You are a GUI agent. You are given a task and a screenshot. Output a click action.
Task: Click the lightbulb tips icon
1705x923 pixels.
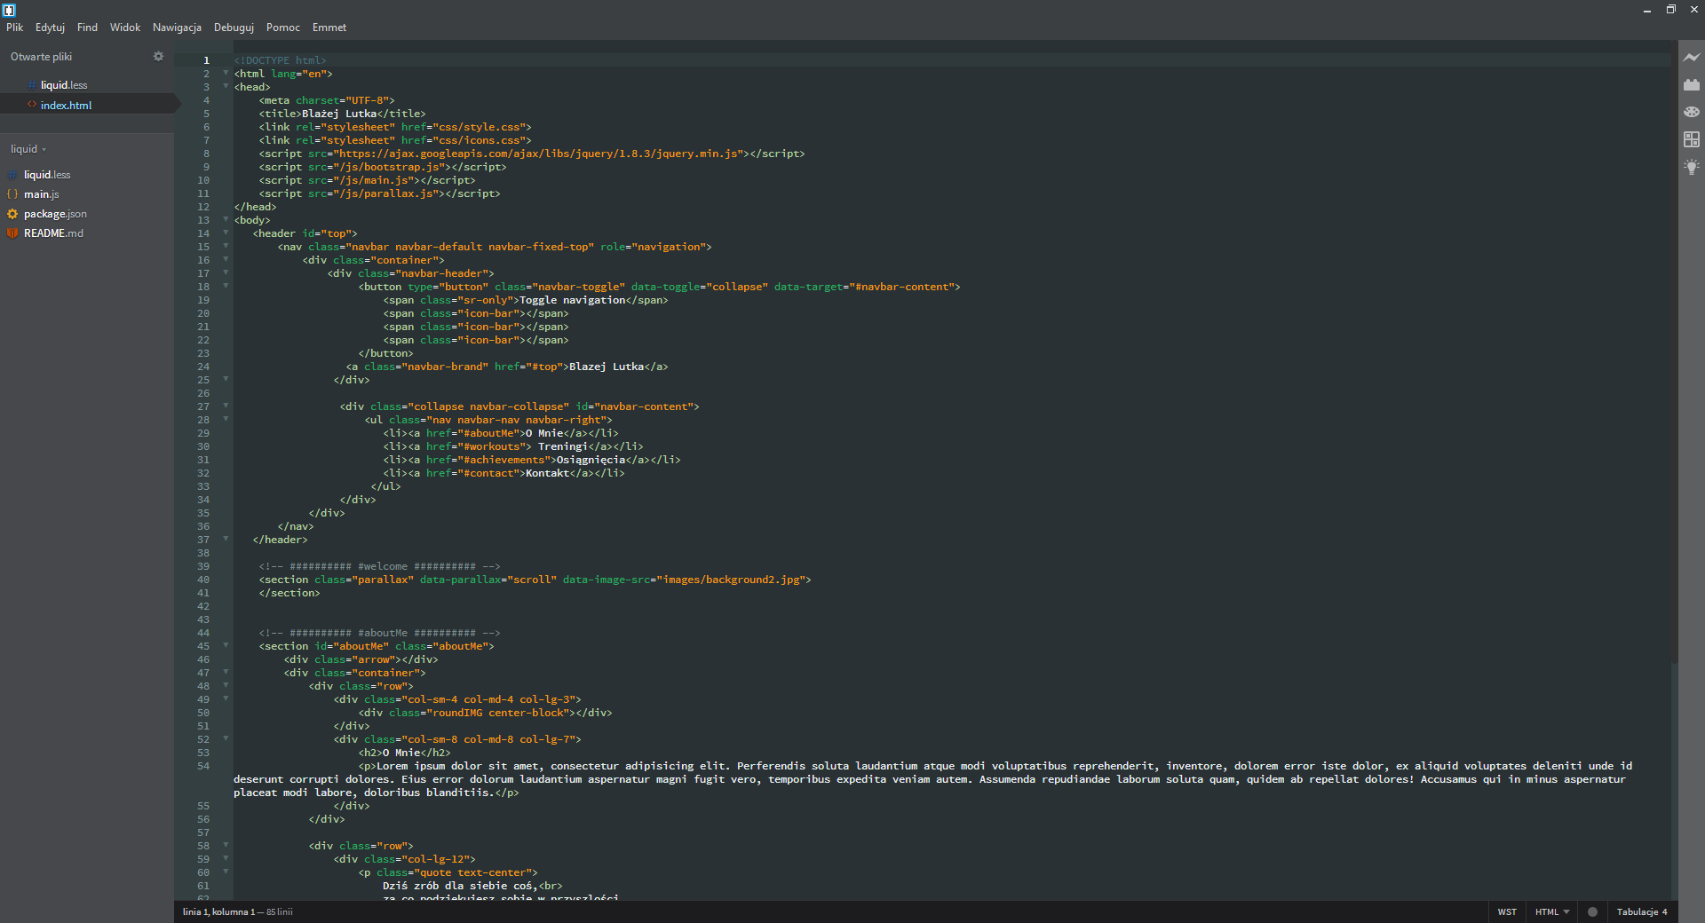[1692, 167]
